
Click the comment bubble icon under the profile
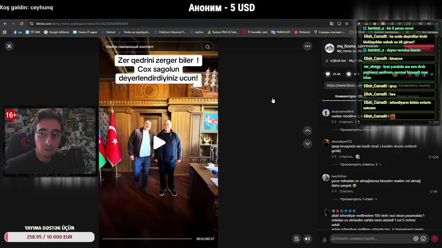349,74
